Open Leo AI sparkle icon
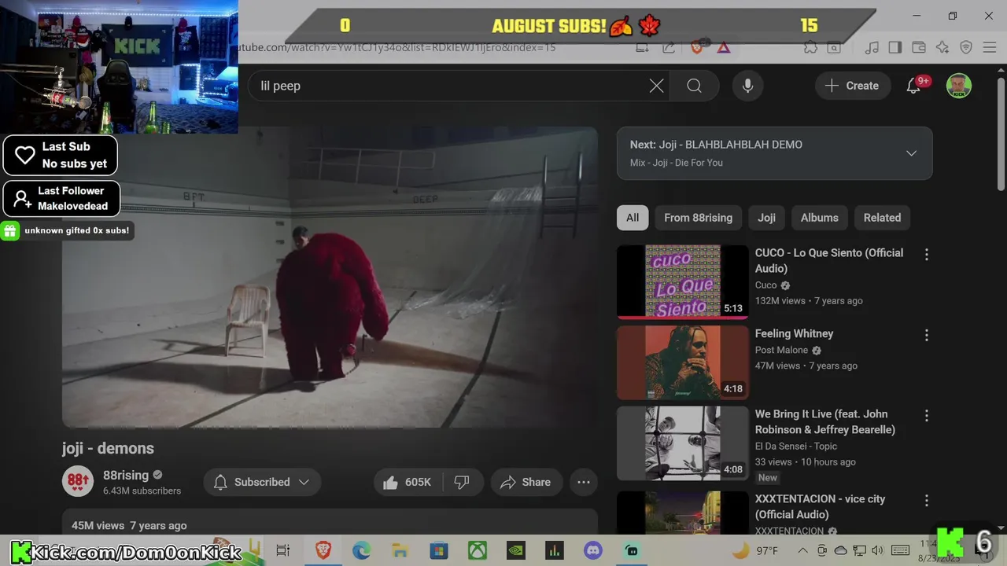Image resolution: width=1007 pixels, height=566 pixels. click(942, 47)
